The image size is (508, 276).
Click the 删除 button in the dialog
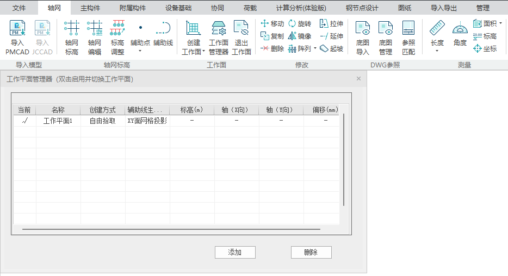point(311,252)
